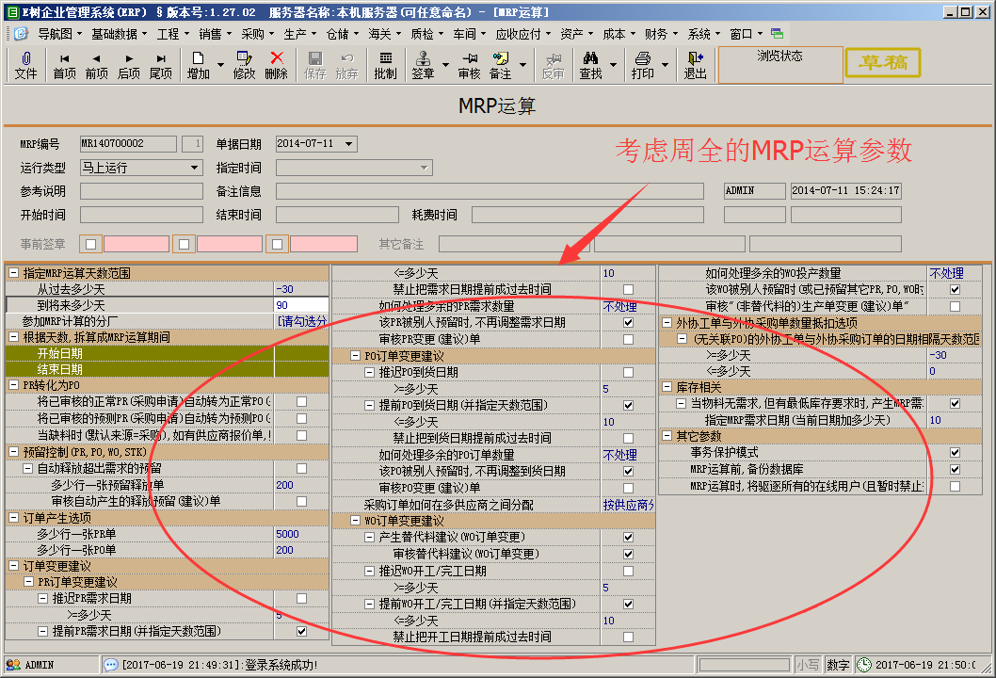Collapse the 其它参数 section
996x678 pixels.
pos(667,436)
